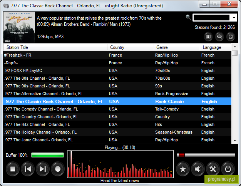Image resolution: width=241 pixels, height=186 pixels.
Task: Click the station description text
Action: tap(99, 18)
